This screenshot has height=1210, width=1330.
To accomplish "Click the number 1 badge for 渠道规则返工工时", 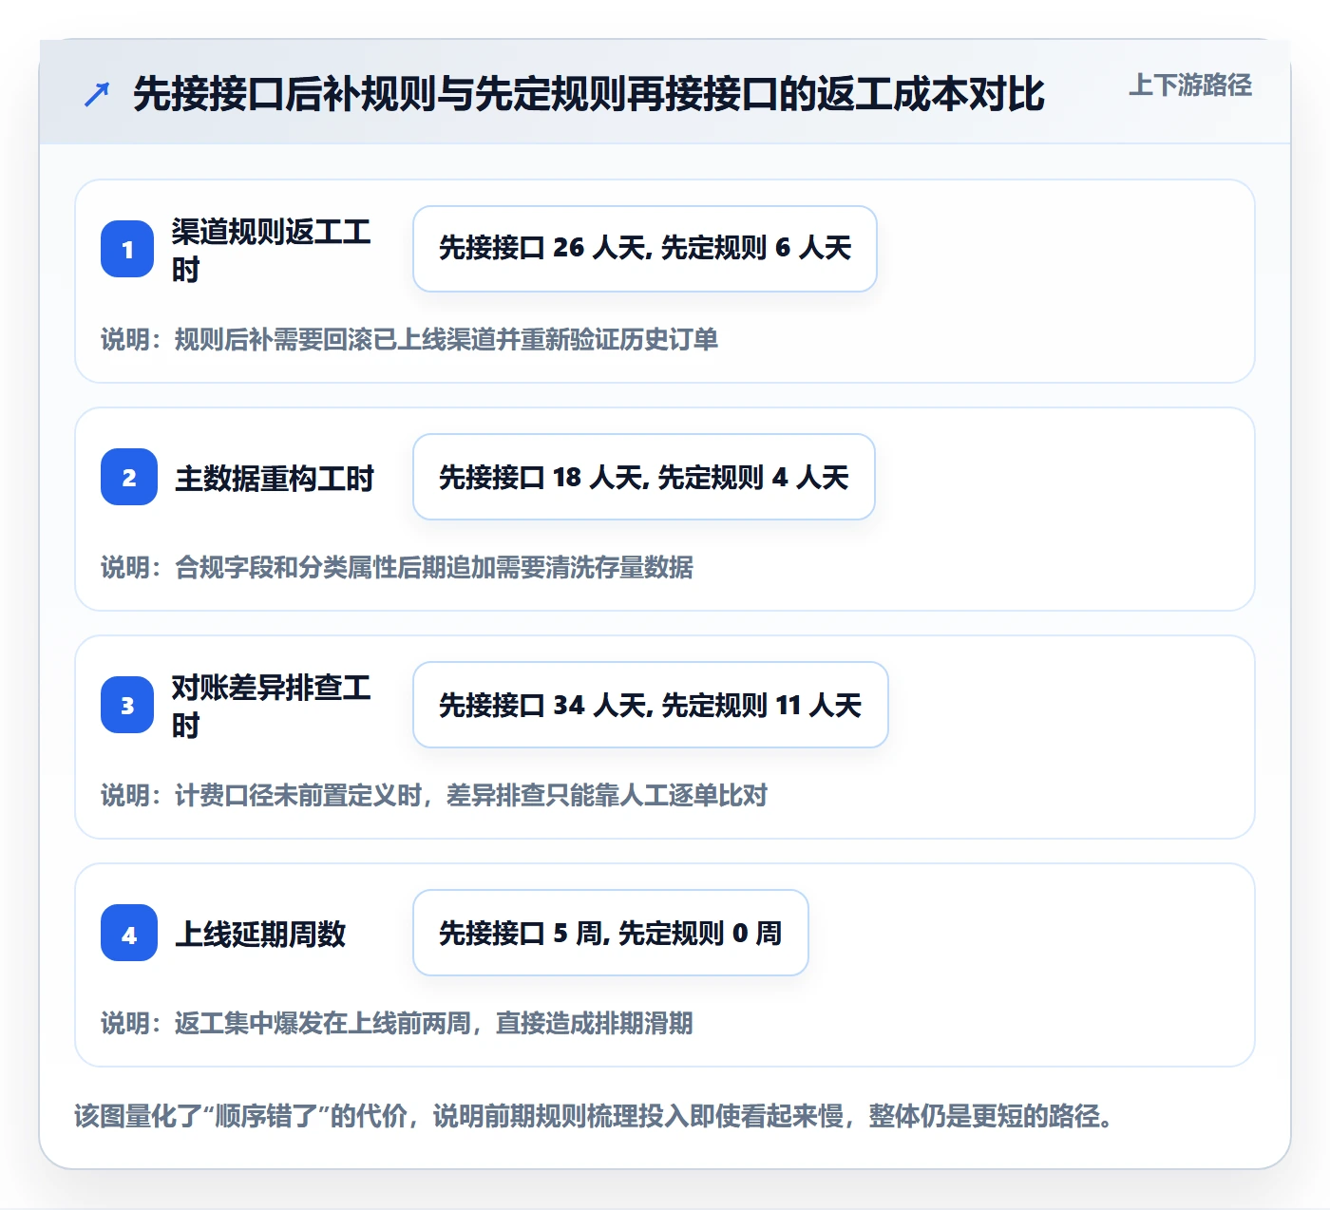I will tap(127, 249).
